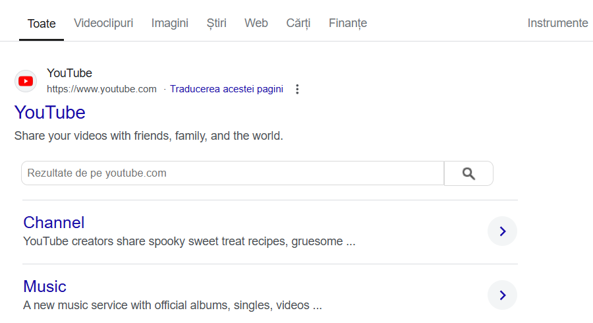Click the youtube.com URL text
This screenshot has height=323, width=593.
click(x=101, y=89)
